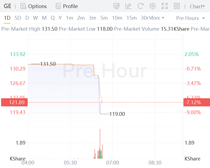Click the GE ticker symbol
Viewport: 210px width, 168px height.
click(8, 6)
